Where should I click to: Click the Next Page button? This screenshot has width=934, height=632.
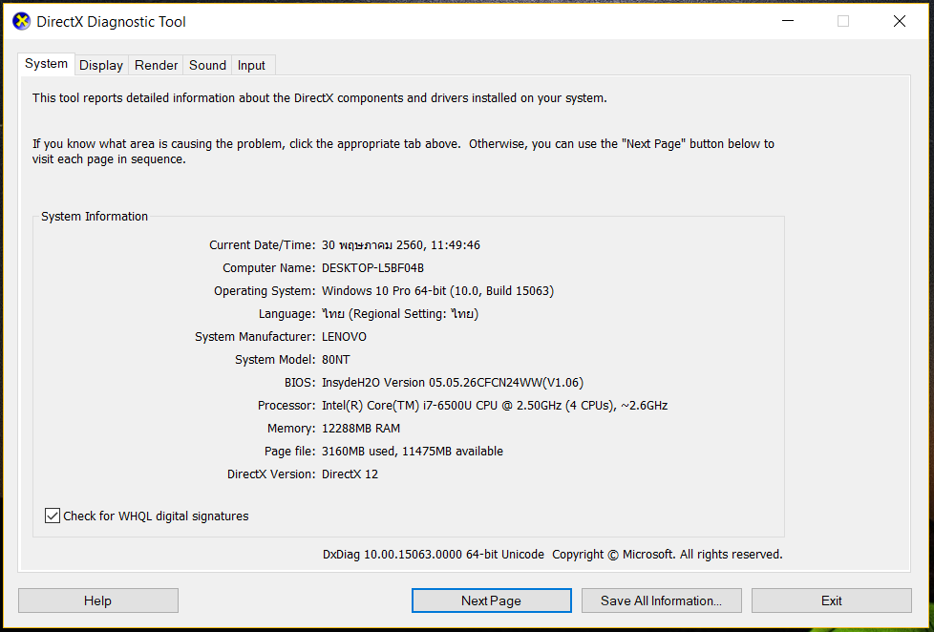pos(492,600)
